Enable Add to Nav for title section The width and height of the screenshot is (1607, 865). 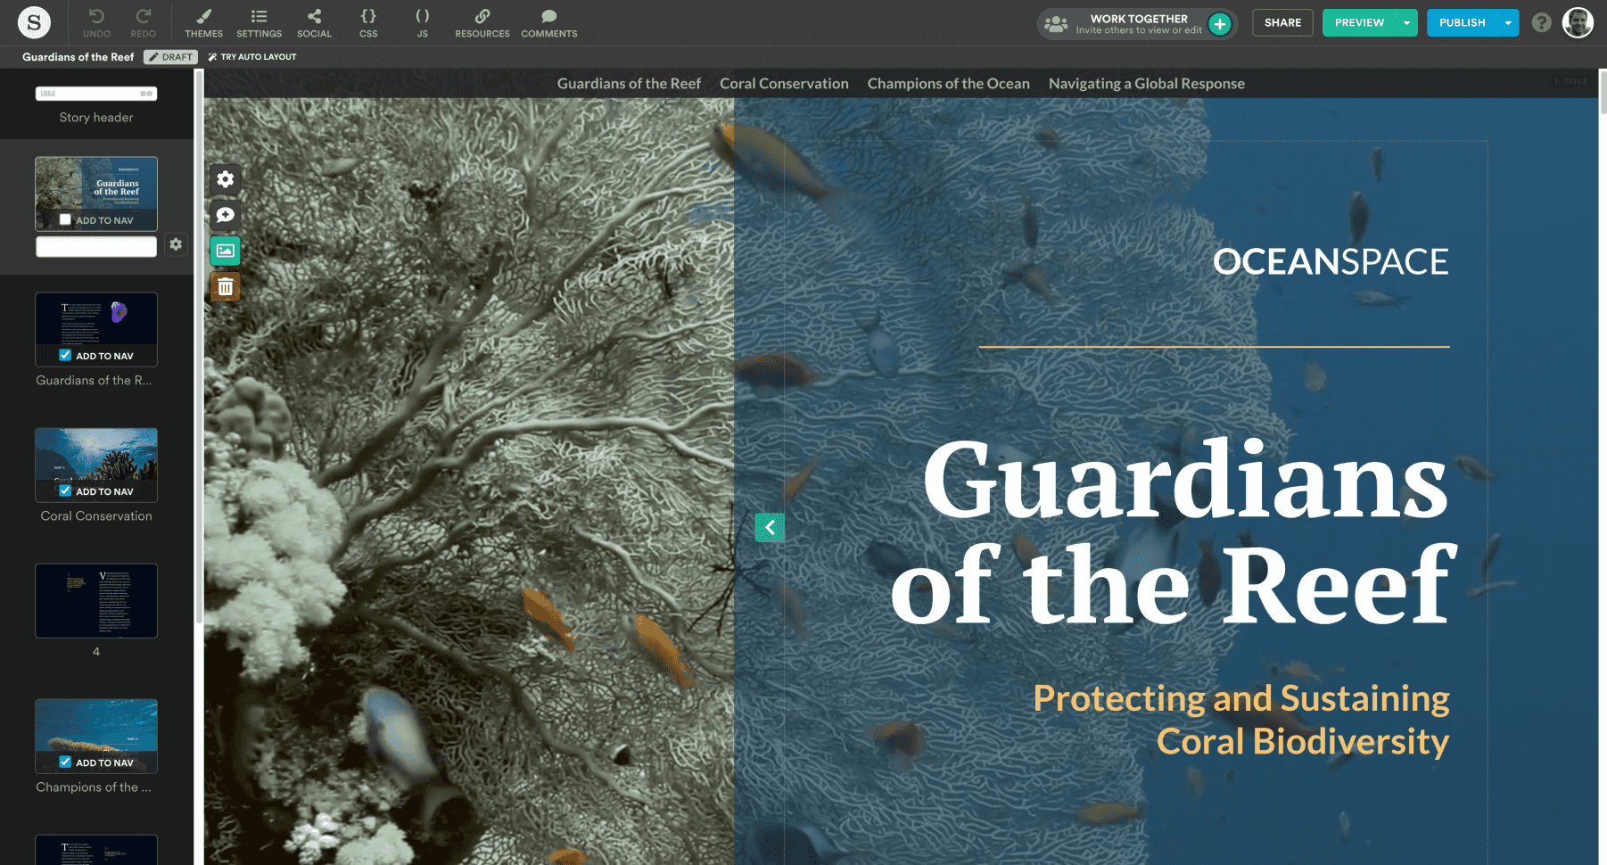click(x=65, y=219)
